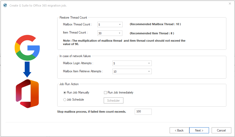Click the failed item count field
The height and width of the screenshot is (137, 235).
pos(143,112)
